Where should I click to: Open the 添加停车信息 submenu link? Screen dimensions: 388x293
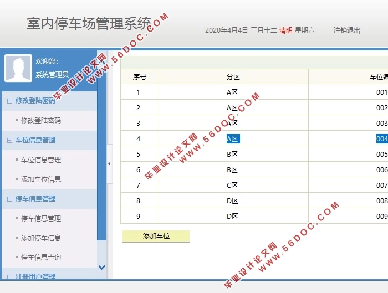pyautogui.click(x=41, y=238)
